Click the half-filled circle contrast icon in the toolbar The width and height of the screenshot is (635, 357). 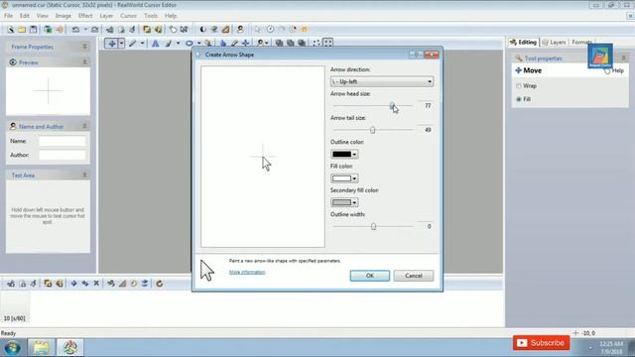(202, 29)
